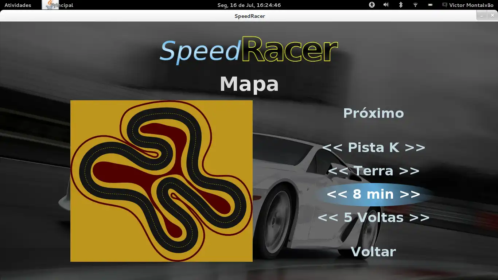Decrease time using arrows left of 8 min
The height and width of the screenshot is (280, 498).
click(x=337, y=194)
